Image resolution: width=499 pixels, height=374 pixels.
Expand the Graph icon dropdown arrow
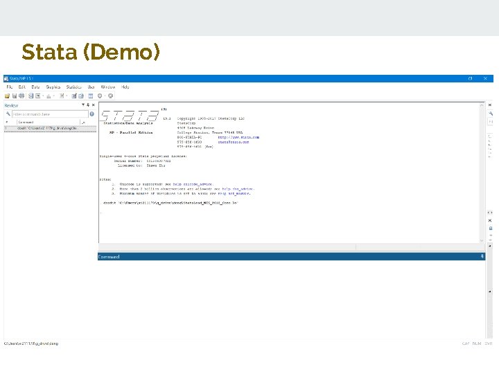[x=54, y=96]
